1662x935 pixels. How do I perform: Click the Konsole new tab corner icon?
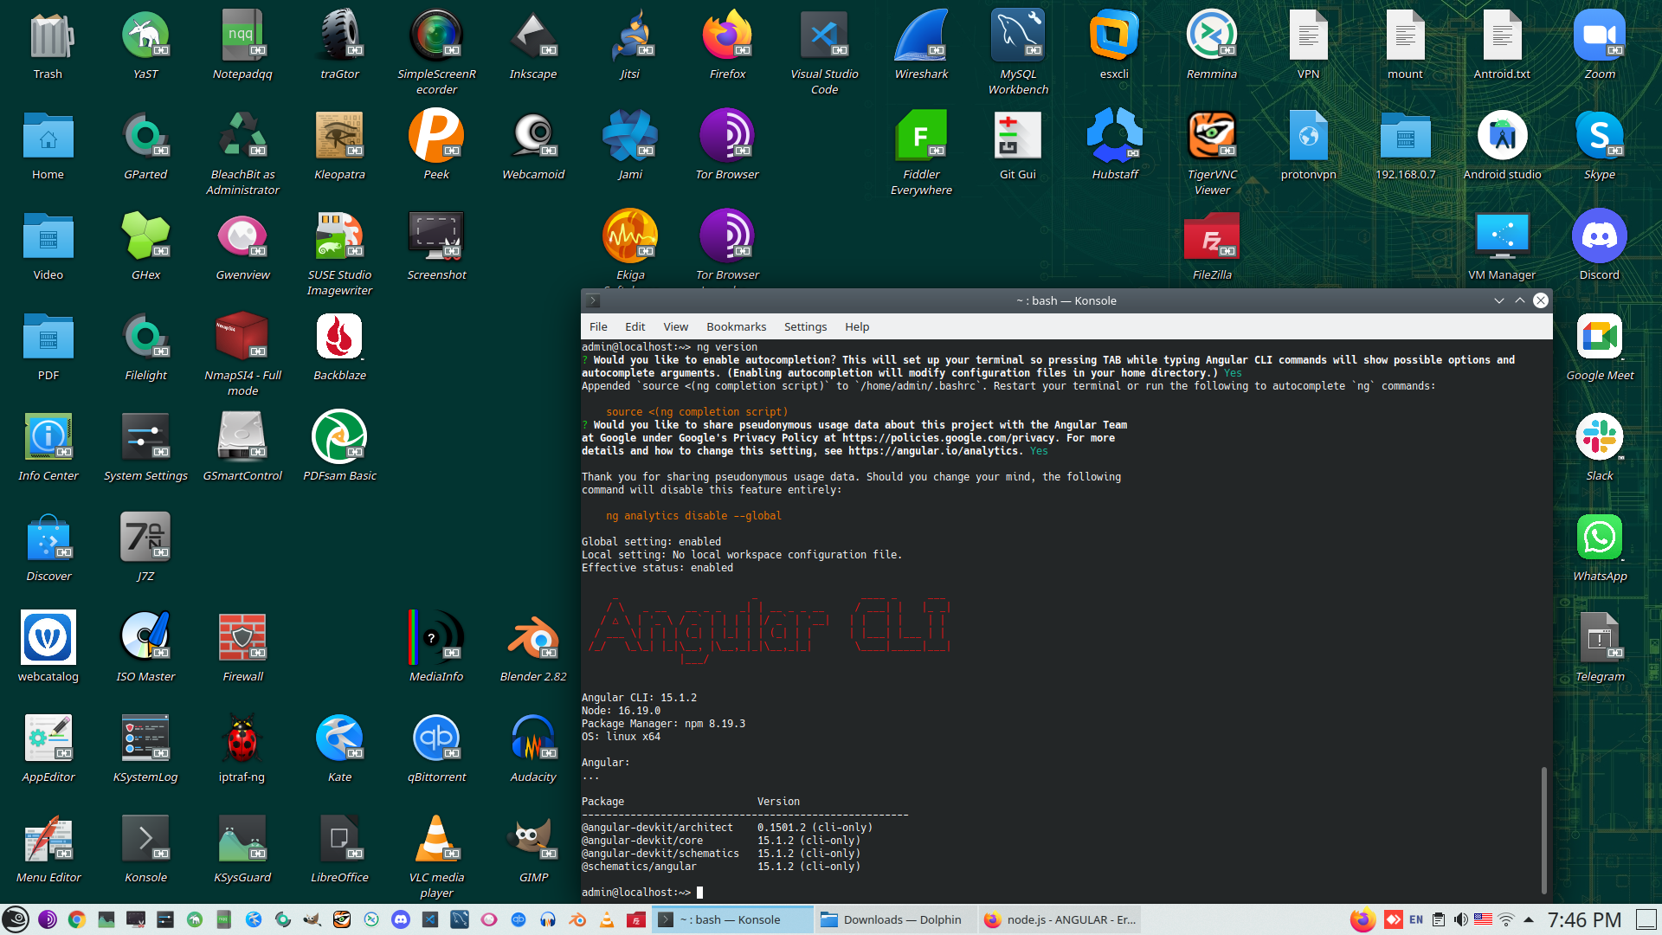click(x=593, y=301)
